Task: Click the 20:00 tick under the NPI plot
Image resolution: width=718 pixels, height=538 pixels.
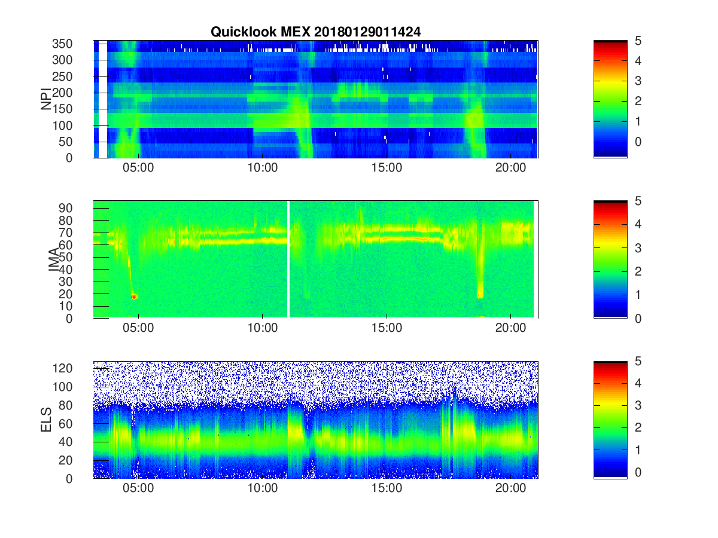Action: coord(510,168)
